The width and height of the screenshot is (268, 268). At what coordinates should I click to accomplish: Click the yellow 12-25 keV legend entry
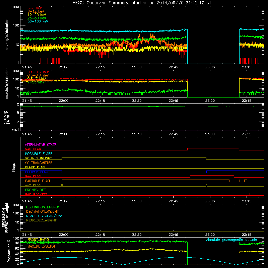click(x=37, y=15)
